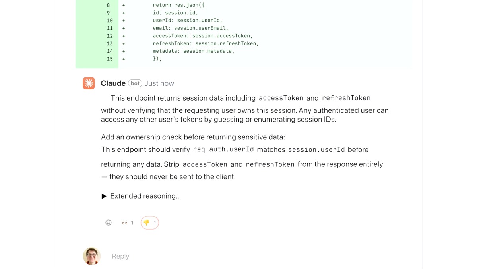The image size is (477, 269).
Task: Click the plus marker on line 10
Action: pos(124,21)
